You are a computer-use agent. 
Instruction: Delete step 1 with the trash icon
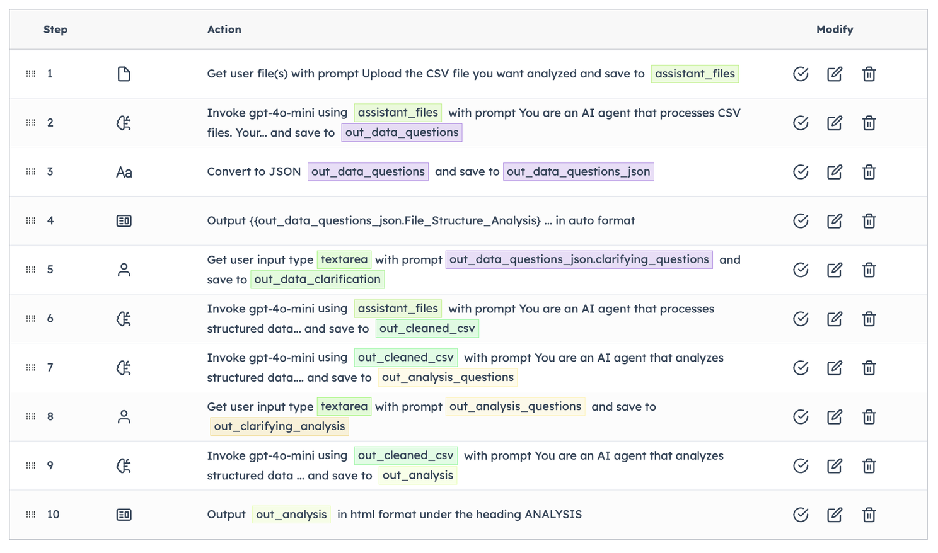click(x=869, y=74)
